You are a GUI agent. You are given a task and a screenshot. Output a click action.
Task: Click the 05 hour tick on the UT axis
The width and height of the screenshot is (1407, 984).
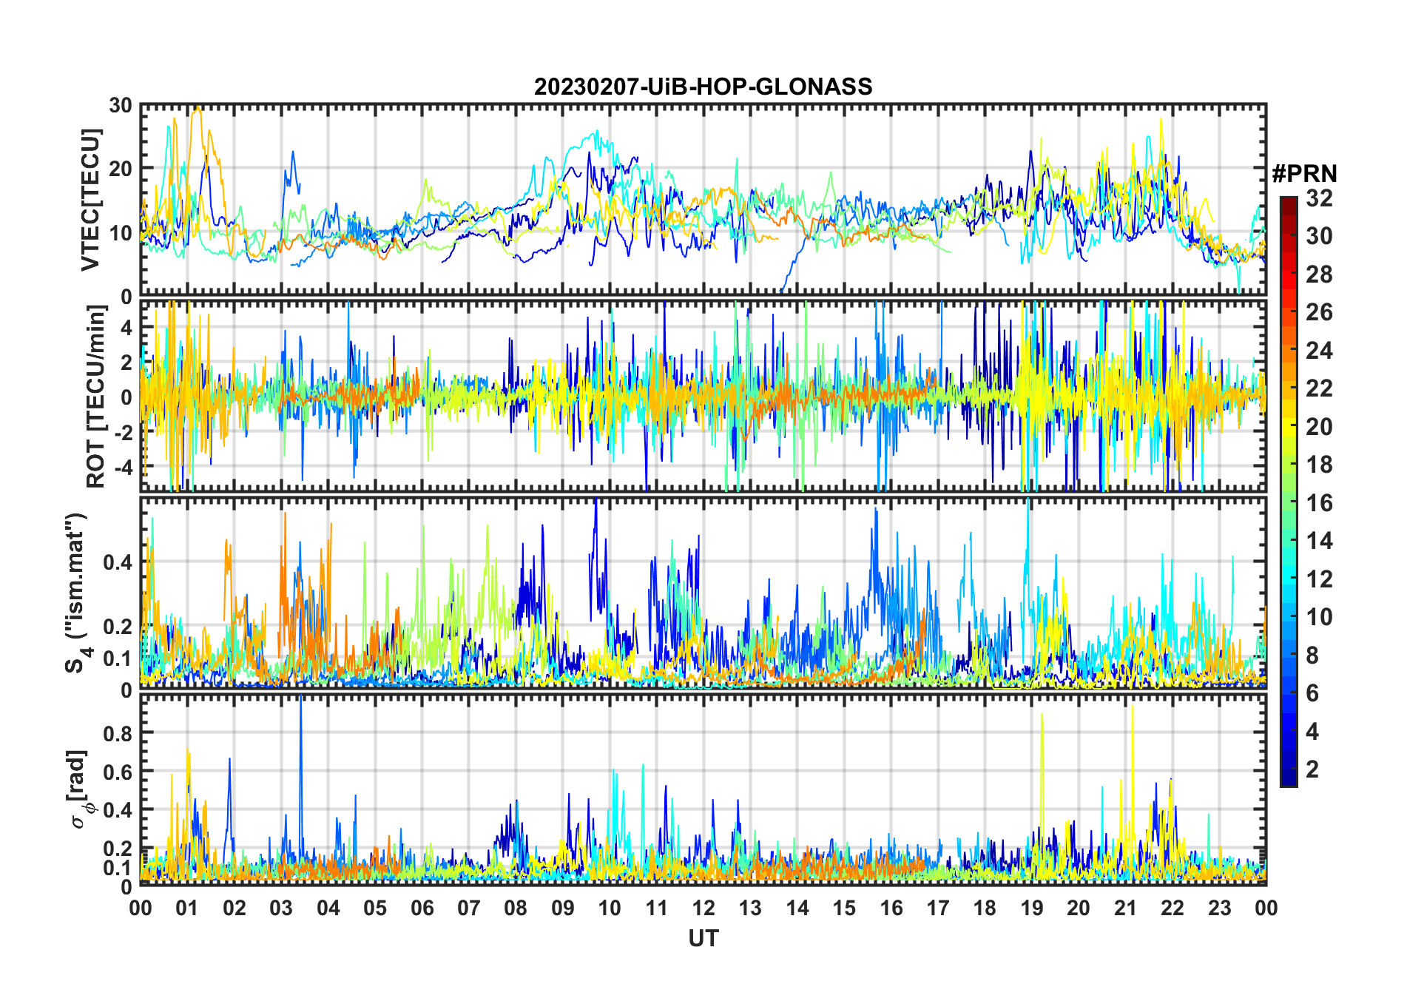coord(375,908)
